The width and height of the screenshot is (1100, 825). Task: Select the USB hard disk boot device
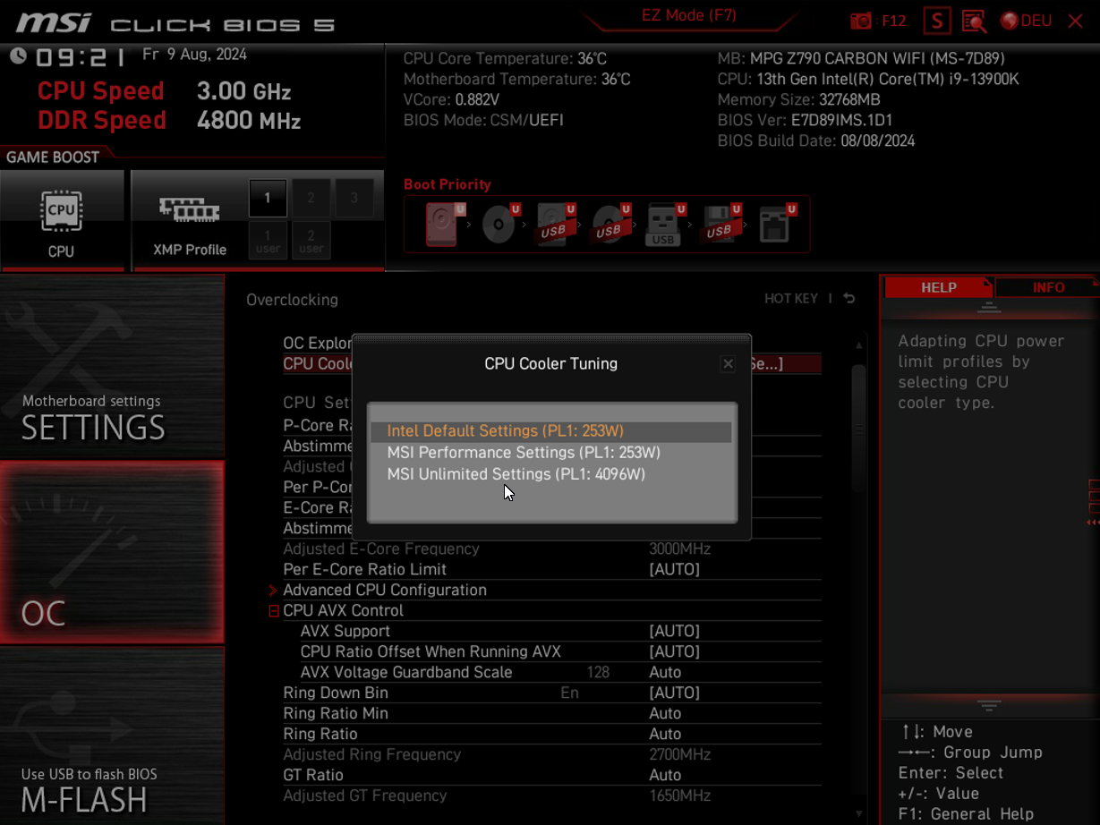coord(555,224)
